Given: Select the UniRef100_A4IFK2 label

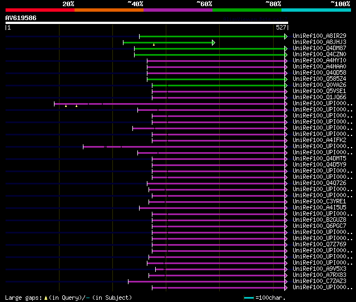Looking at the screenshot, I should tap(319, 140).
